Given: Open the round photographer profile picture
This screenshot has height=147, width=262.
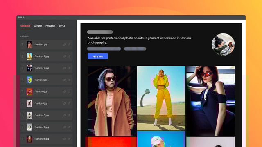Looking at the screenshot, I should (x=223, y=45).
